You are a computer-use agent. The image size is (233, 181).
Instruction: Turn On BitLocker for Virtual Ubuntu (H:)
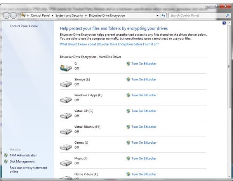(x=144, y=127)
